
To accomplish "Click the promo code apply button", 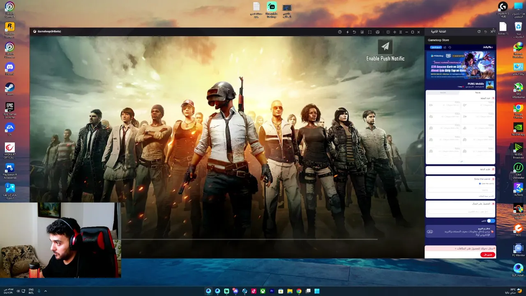I will [430, 232].
